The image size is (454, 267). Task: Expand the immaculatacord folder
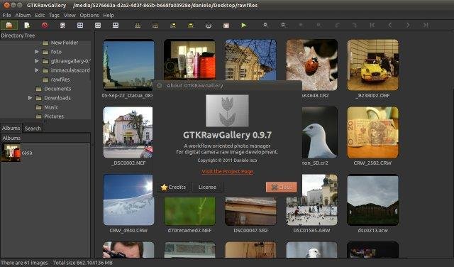pos(36,70)
